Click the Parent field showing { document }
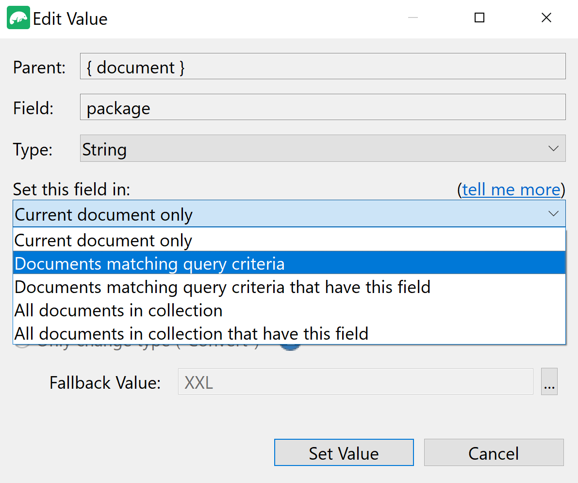This screenshot has width=578, height=483. click(323, 67)
